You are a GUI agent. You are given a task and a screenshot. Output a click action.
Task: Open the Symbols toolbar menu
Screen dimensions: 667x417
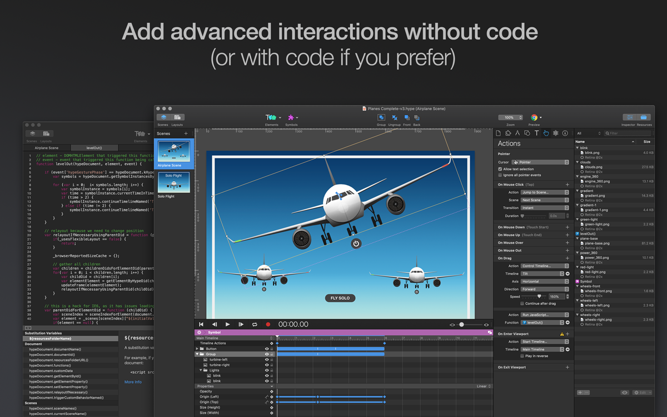(x=292, y=117)
